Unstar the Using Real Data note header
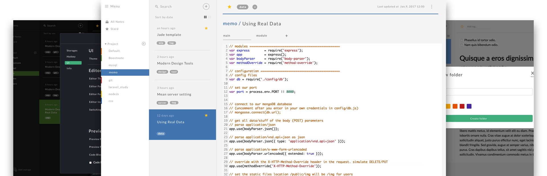This screenshot has height=176, width=547. pos(229,7)
